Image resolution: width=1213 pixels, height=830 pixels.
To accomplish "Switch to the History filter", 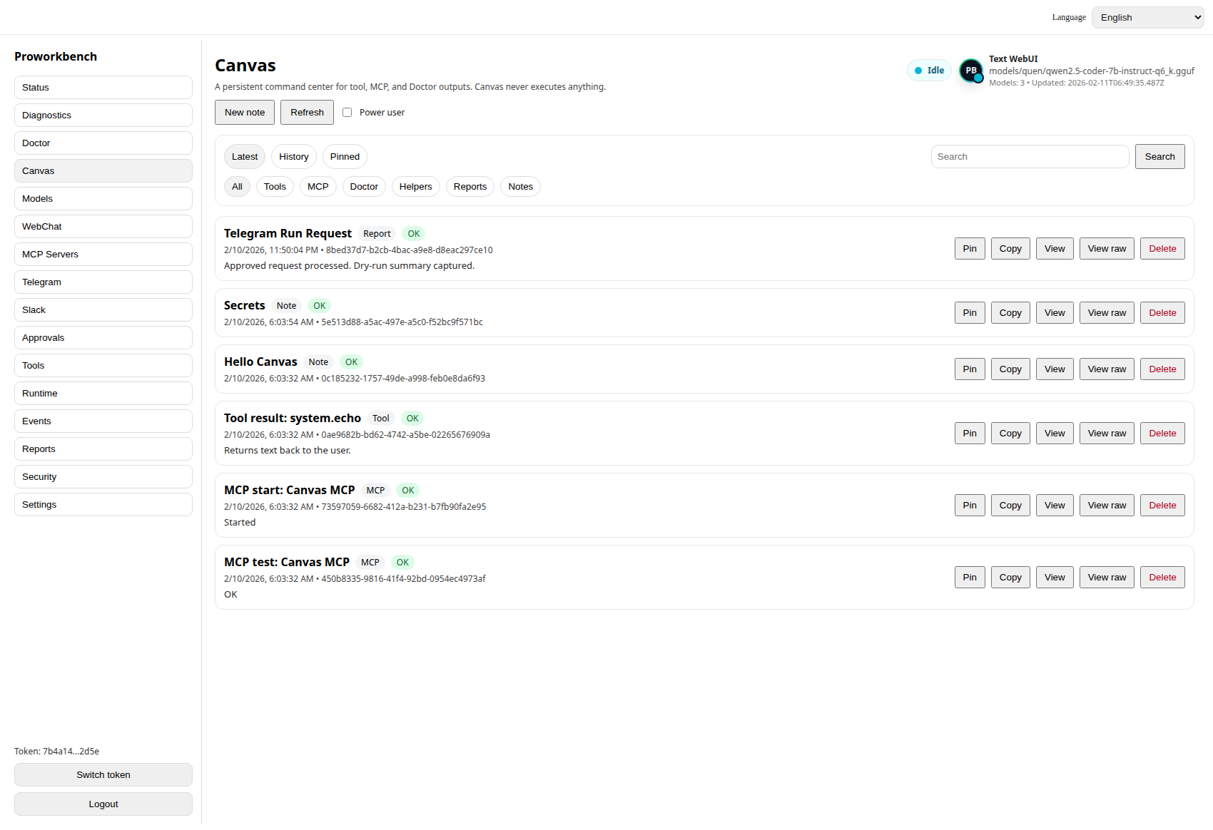I will coord(293,156).
